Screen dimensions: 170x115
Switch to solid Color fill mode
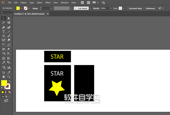(x=3, y=92)
